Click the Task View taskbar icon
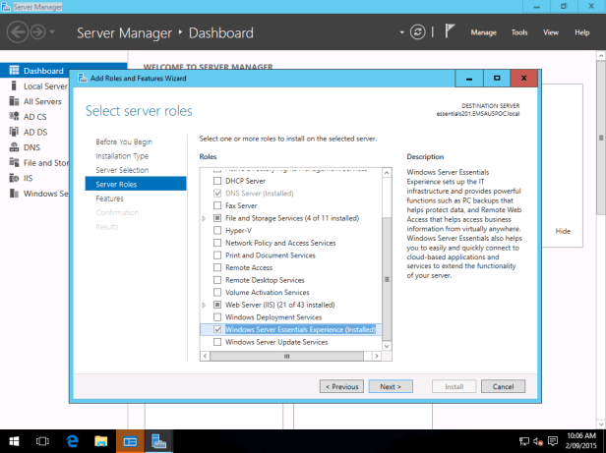Screen dimensions: 606x453 [x=44, y=441]
